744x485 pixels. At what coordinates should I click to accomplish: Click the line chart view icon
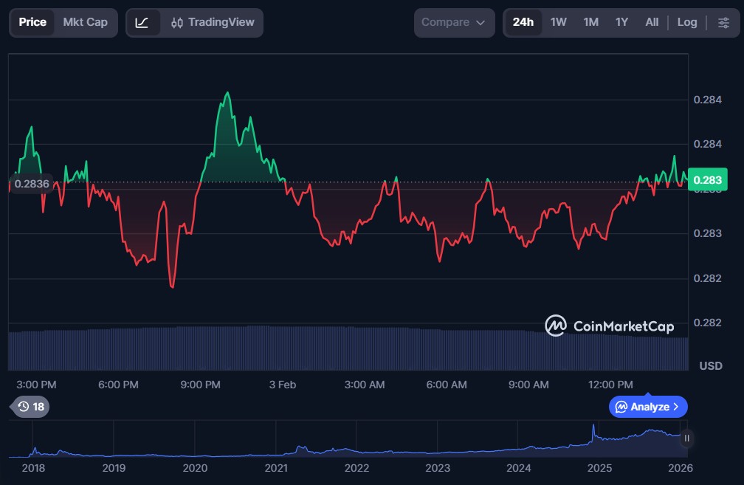point(142,22)
